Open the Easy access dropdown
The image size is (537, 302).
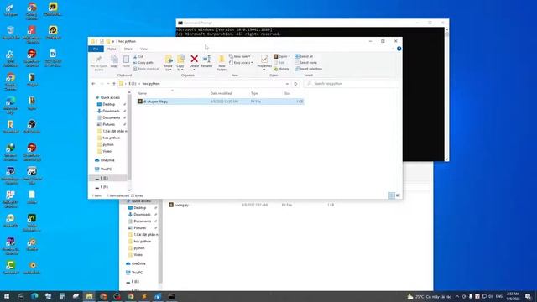(241, 63)
